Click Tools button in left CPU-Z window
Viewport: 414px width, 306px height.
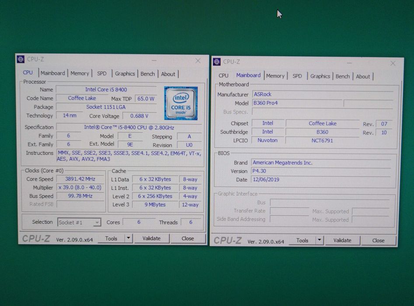tap(111, 238)
